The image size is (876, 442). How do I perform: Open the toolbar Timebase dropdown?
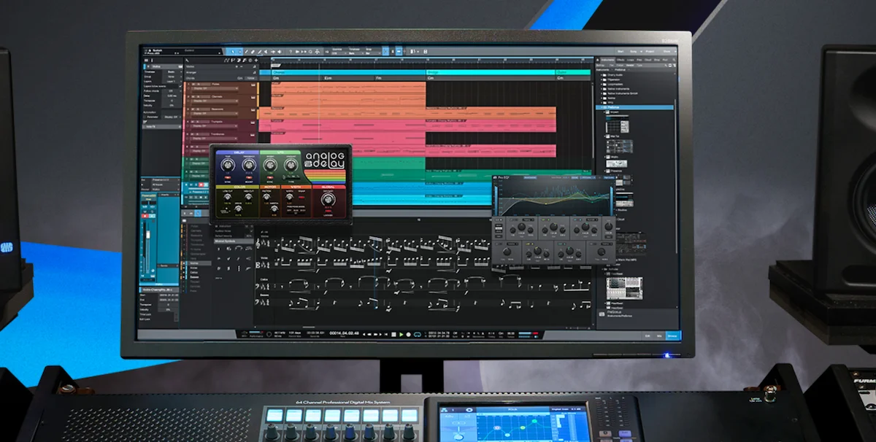point(356,52)
